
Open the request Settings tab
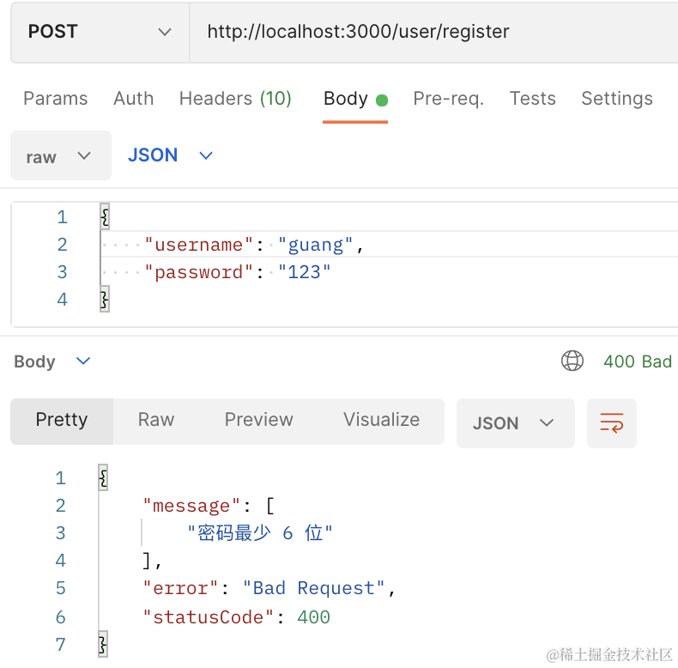pos(616,99)
